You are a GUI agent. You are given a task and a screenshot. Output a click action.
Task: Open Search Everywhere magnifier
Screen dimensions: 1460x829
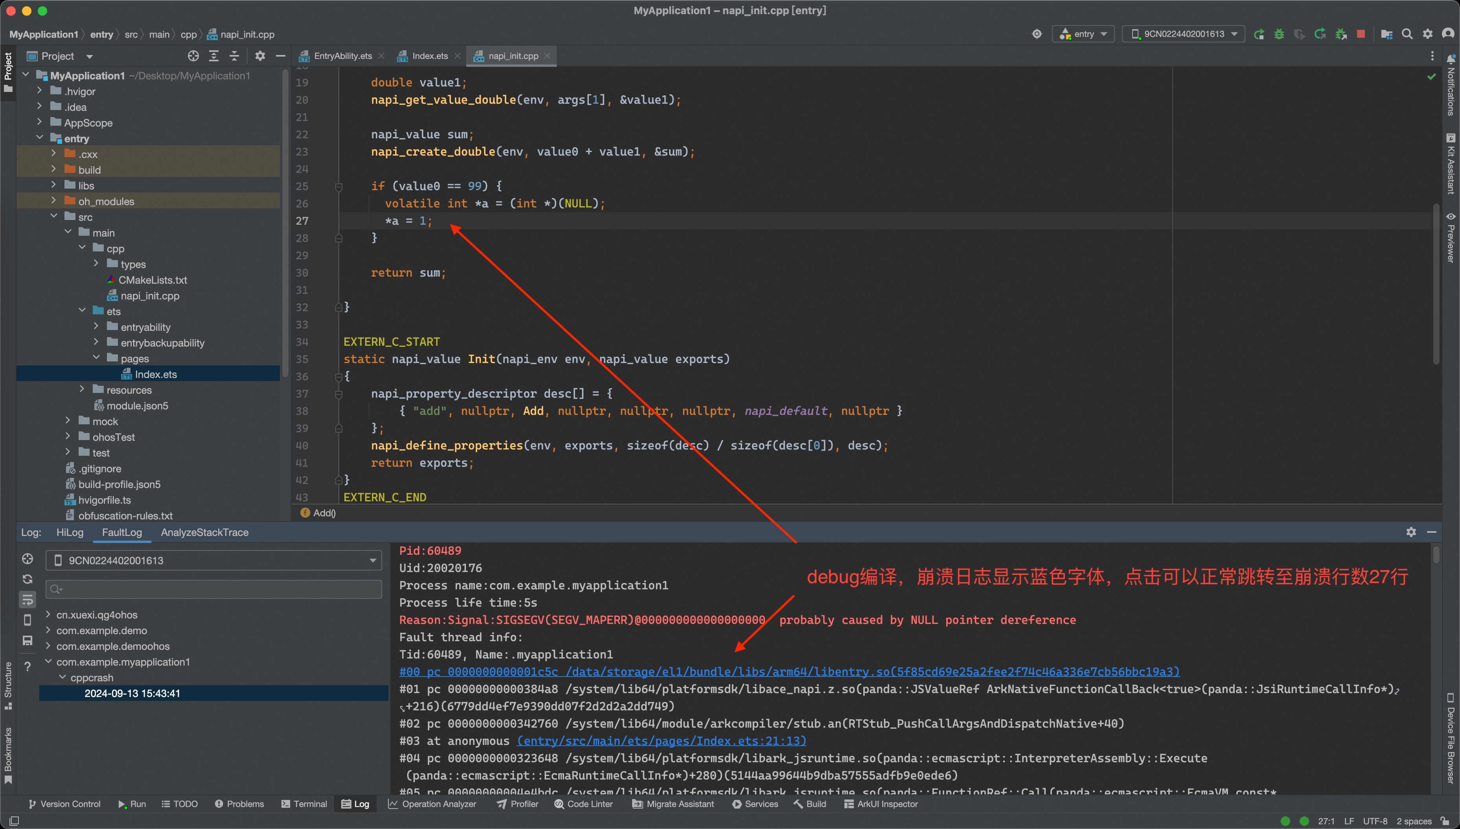[x=1408, y=34]
